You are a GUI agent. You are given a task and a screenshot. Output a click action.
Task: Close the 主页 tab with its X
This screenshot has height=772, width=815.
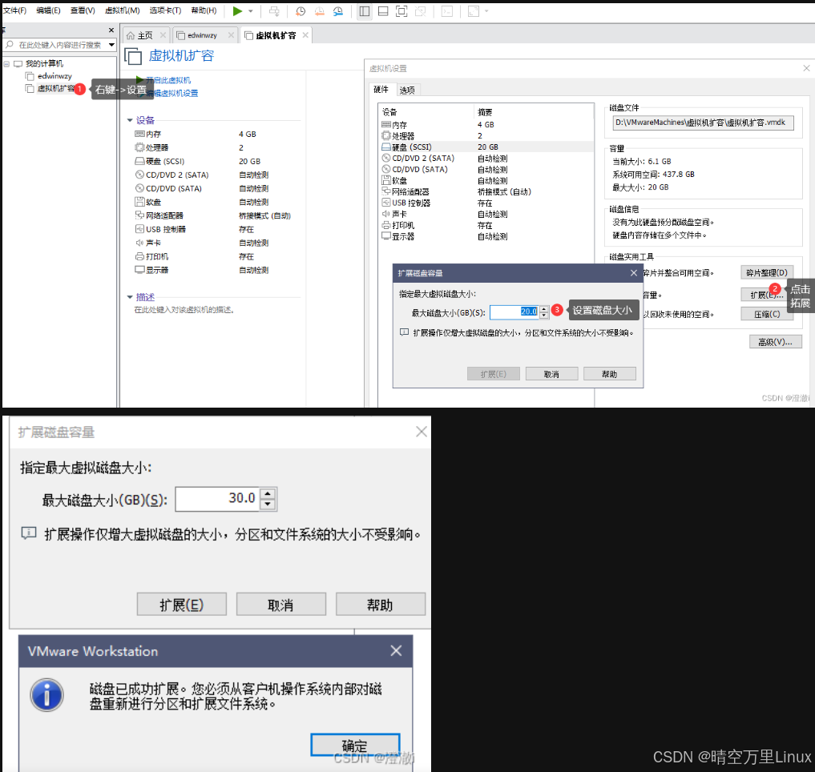point(163,34)
